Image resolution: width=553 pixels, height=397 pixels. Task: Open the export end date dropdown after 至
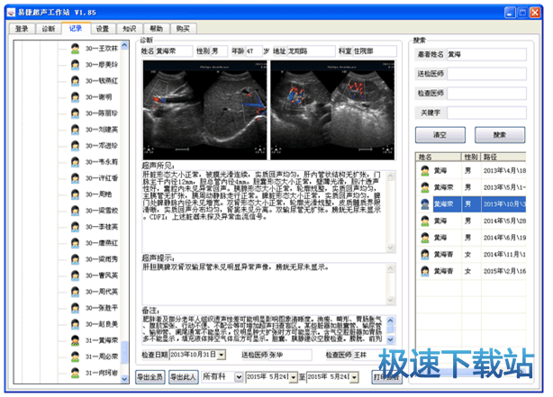coord(355,377)
